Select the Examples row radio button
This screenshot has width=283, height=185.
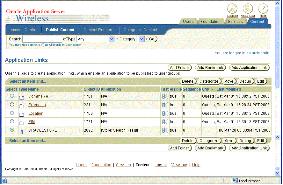pyautogui.click(x=12, y=104)
